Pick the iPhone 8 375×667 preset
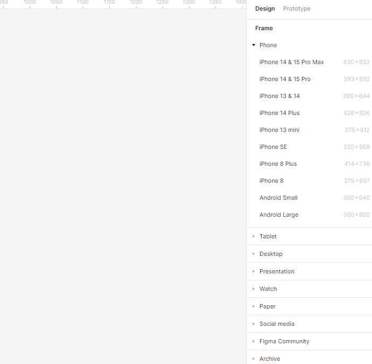 point(309,181)
